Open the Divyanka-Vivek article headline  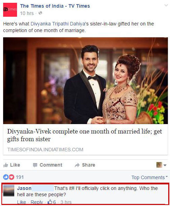(85, 135)
